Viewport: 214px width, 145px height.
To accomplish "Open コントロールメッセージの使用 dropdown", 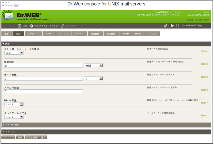I will [x=14, y=53].
